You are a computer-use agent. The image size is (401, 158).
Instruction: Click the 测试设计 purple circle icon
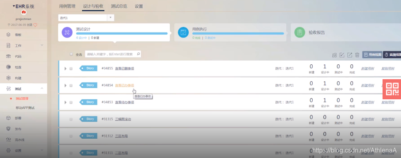(x=67, y=32)
